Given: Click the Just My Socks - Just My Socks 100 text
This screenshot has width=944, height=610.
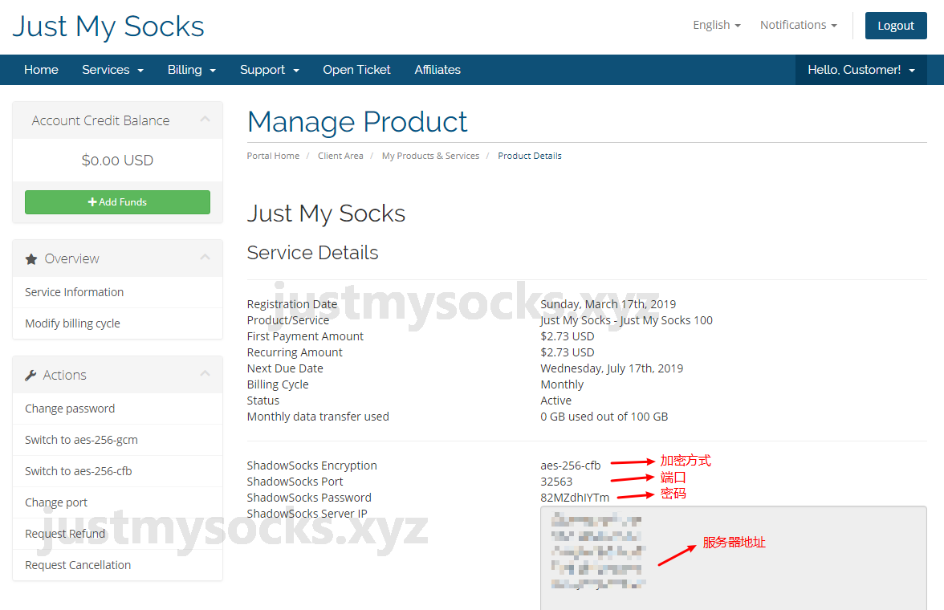Looking at the screenshot, I should click(x=626, y=320).
